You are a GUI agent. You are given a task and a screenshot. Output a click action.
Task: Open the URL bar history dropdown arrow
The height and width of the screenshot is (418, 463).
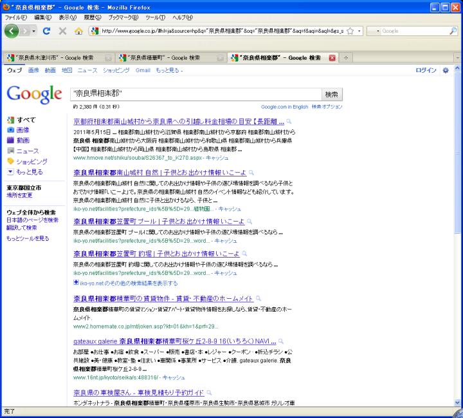point(359,31)
